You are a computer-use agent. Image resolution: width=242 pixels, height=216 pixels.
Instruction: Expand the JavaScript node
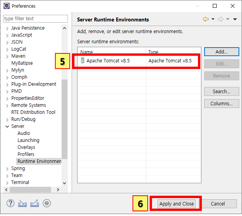coord(7,35)
